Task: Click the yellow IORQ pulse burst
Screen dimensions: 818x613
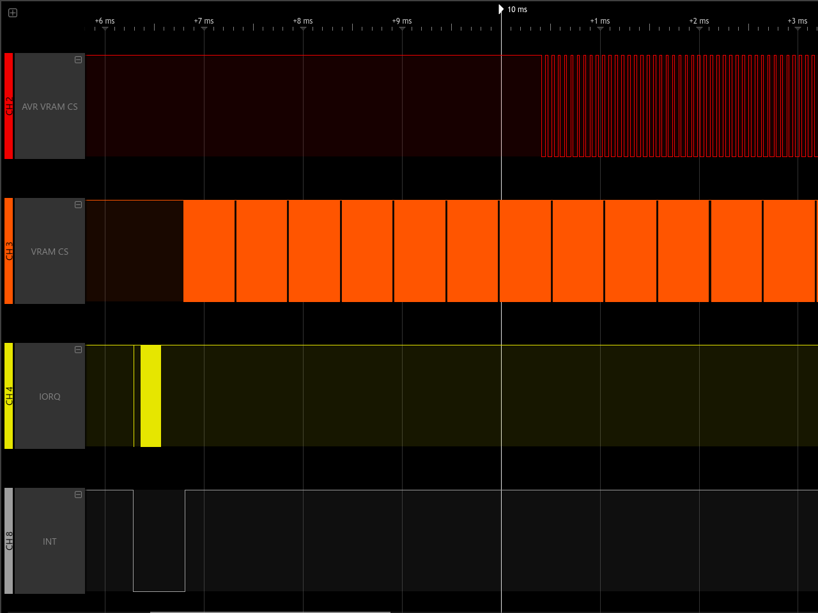Action: [x=151, y=396]
